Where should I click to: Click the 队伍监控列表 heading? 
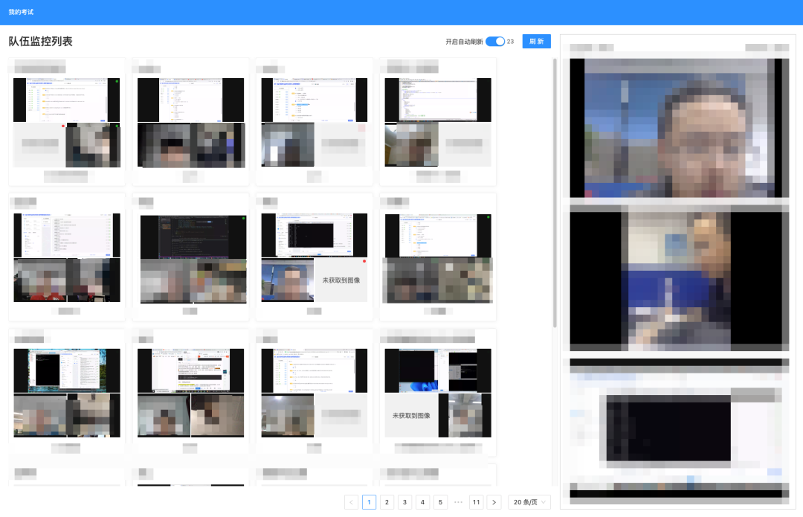point(40,42)
